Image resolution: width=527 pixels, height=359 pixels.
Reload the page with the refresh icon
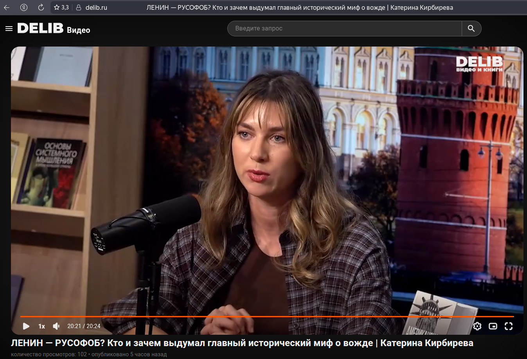(41, 7)
